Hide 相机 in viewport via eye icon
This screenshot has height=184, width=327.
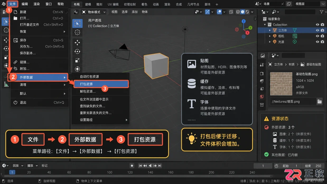pos(317,36)
